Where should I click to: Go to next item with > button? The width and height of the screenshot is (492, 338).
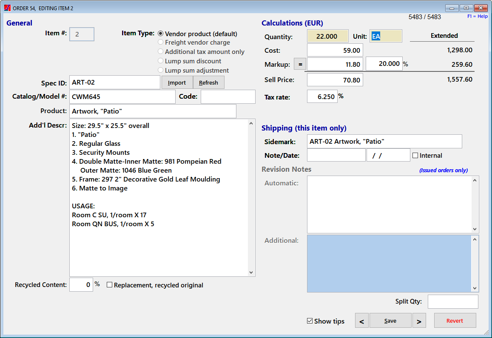[419, 321]
